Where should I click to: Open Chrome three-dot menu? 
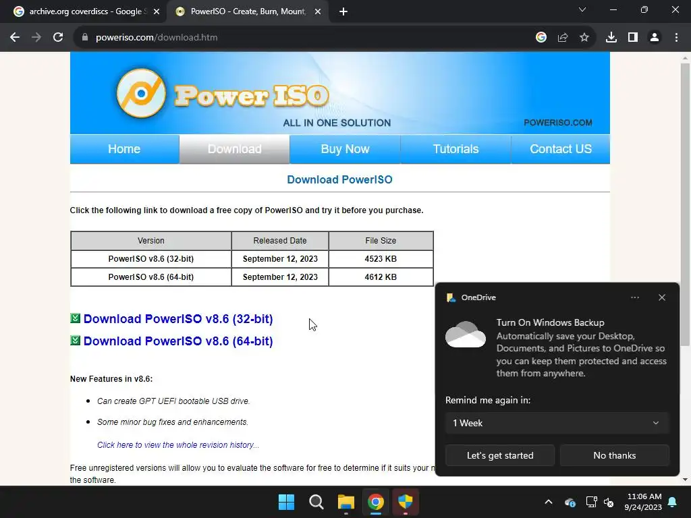tap(676, 38)
